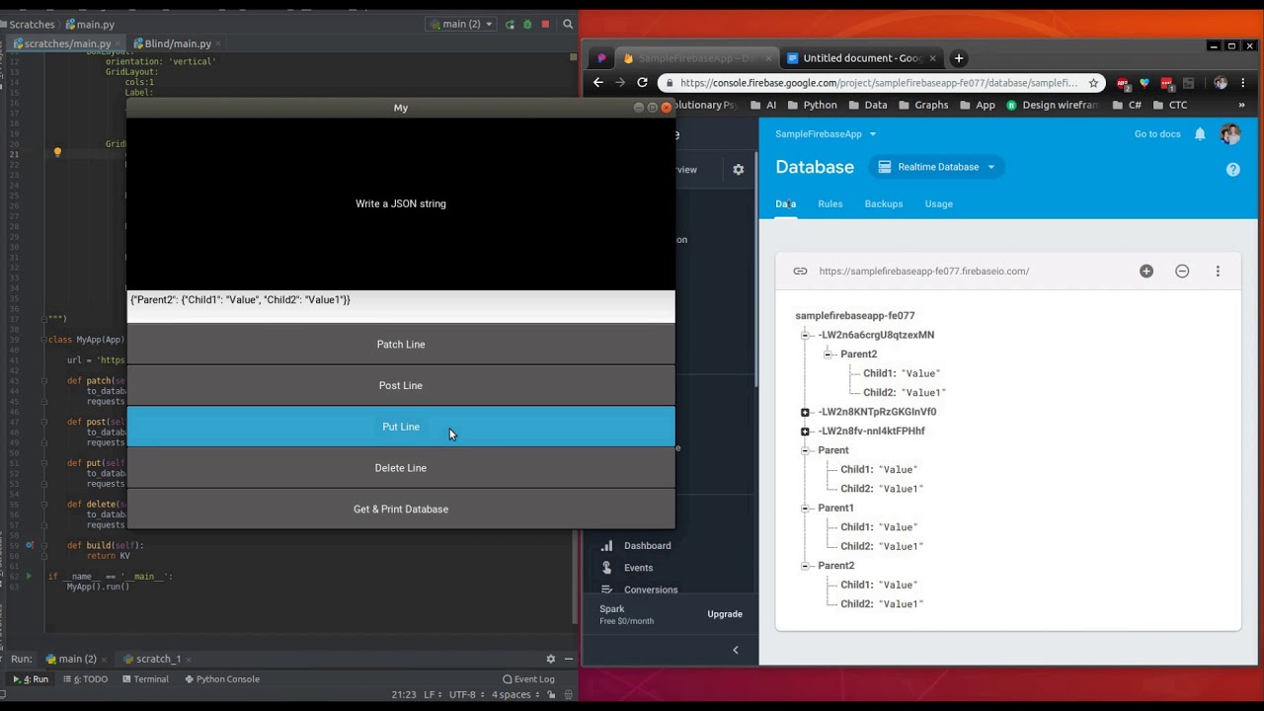The width and height of the screenshot is (1264, 711).
Task: Click the Patch Line button
Action: click(x=401, y=344)
